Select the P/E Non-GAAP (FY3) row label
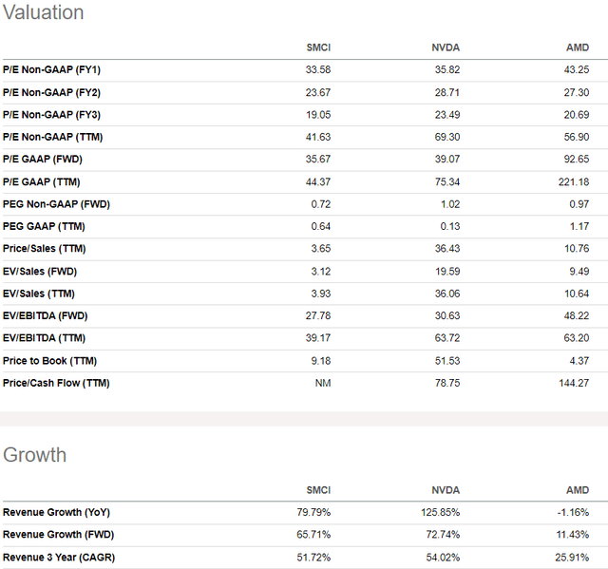Image resolution: width=608 pixels, height=569 pixels. coord(51,115)
